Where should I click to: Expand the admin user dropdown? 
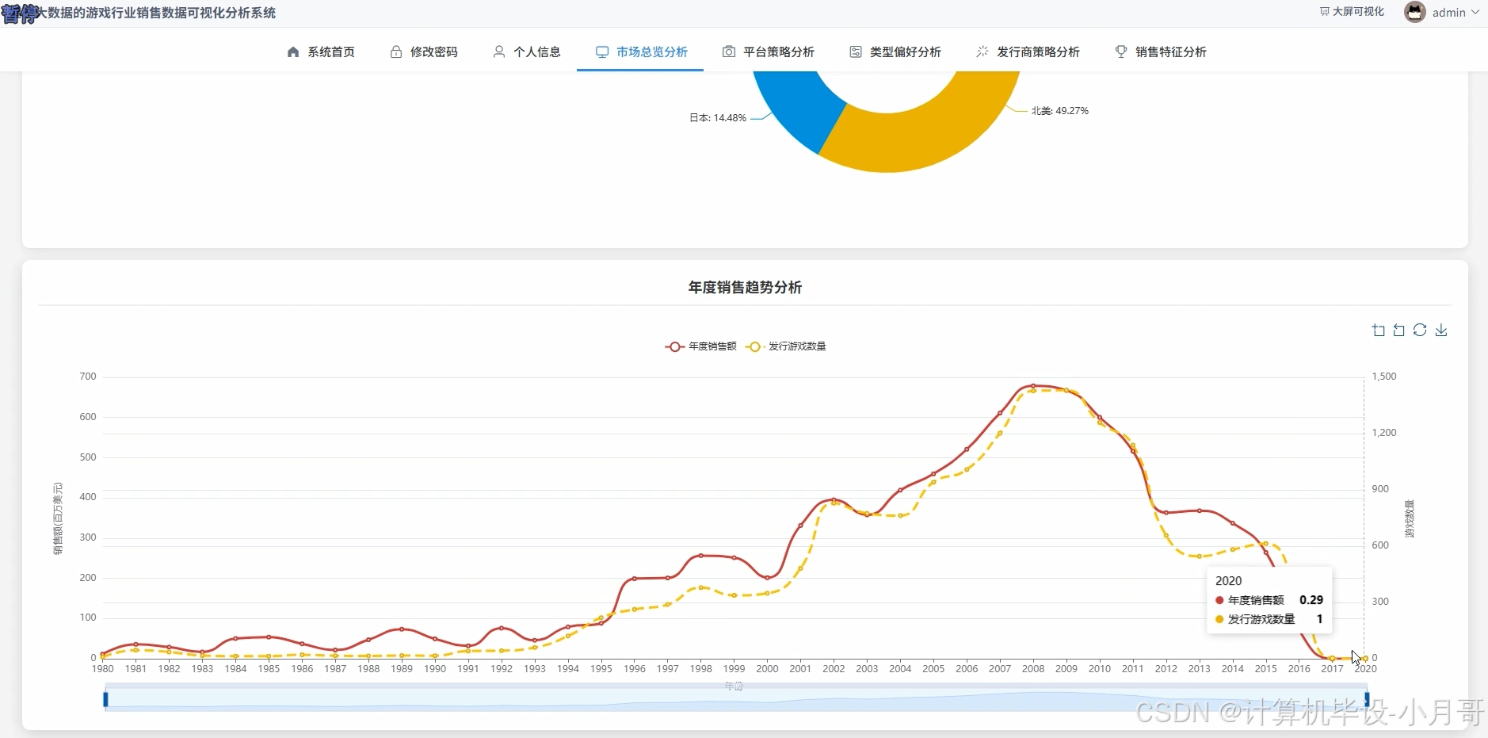pyautogui.click(x=1456, y=12)
